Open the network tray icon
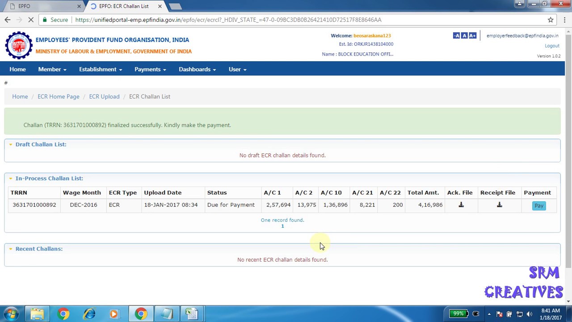 point(519,314)
